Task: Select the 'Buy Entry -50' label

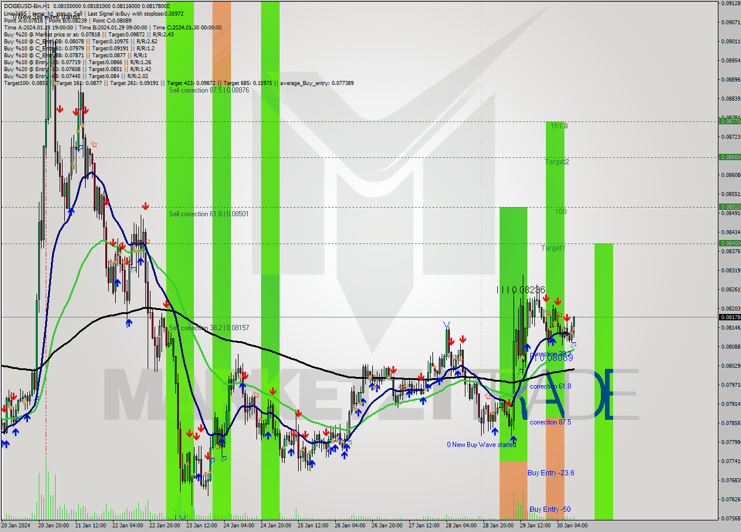Action: [x=550, y=509]
